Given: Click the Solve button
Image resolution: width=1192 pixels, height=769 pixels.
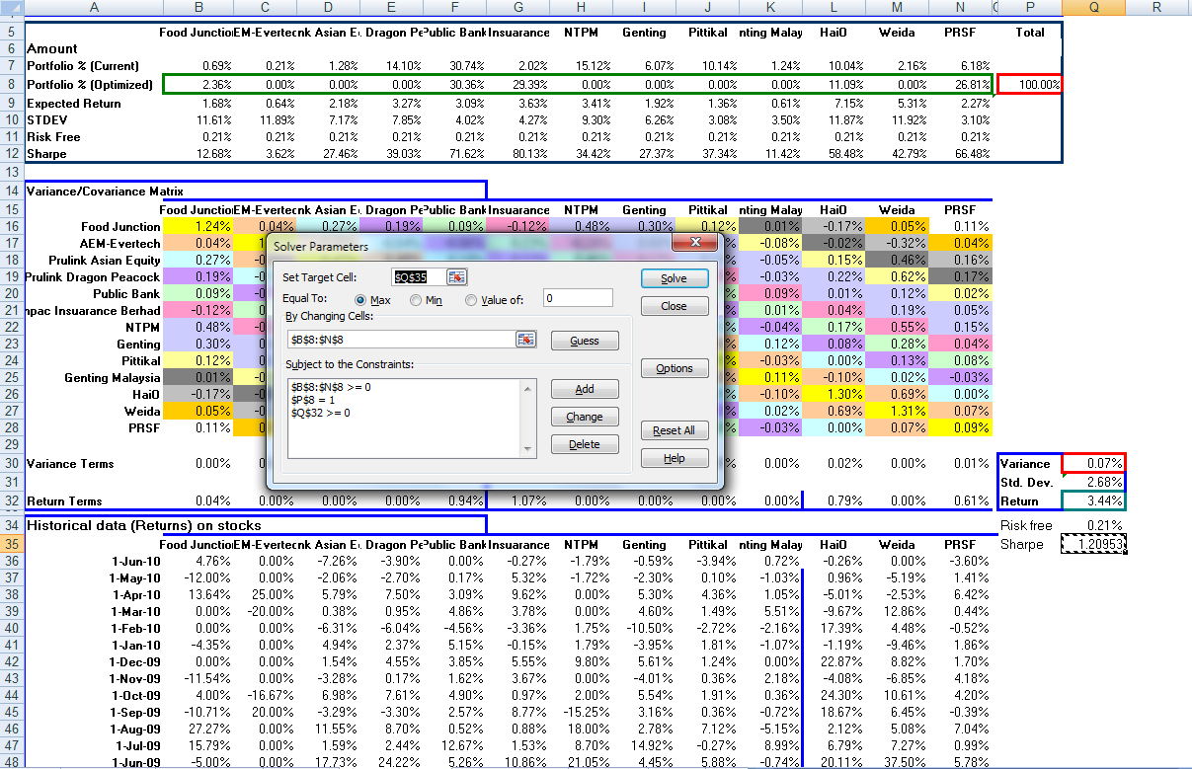Looking at the screenshot, I should pos(675,277).
